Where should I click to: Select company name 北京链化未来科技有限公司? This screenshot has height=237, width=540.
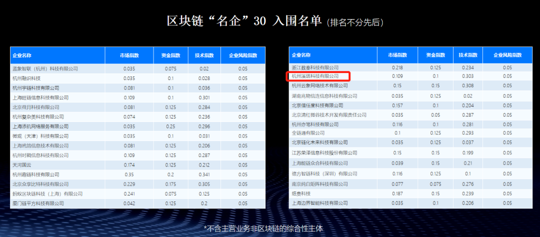click(x=320, y=142)
